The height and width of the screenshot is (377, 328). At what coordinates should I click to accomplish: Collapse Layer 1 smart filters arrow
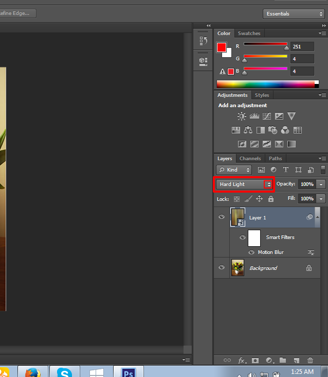[317, 217]
